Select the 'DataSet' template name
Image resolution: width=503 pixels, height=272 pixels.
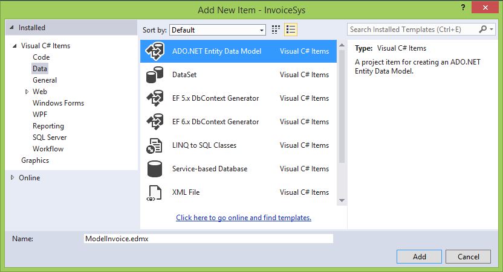point(184,75)
